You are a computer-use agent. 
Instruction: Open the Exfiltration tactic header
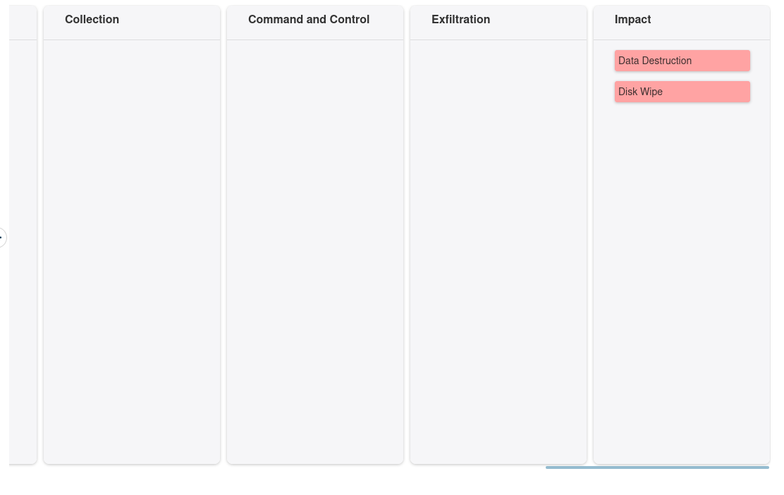(460, 20)
